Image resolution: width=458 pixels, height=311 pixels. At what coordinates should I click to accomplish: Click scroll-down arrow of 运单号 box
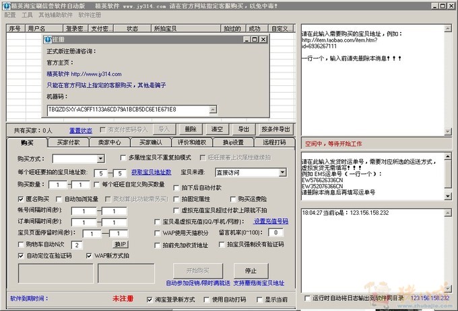(x=448, y=196)
